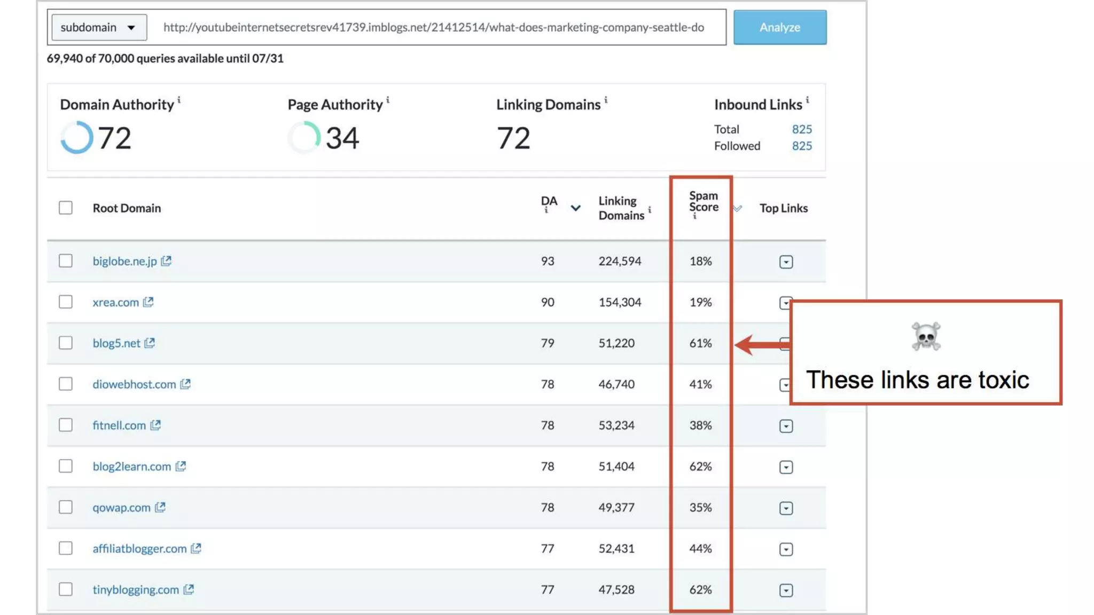Tick the checkbox for blog2learn.com row
The height and width of the screenshot is (615, 1094).
[x=66, y=466]
